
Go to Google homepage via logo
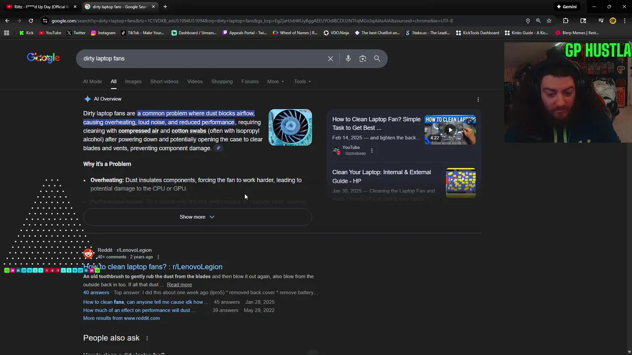pos(43,58)
